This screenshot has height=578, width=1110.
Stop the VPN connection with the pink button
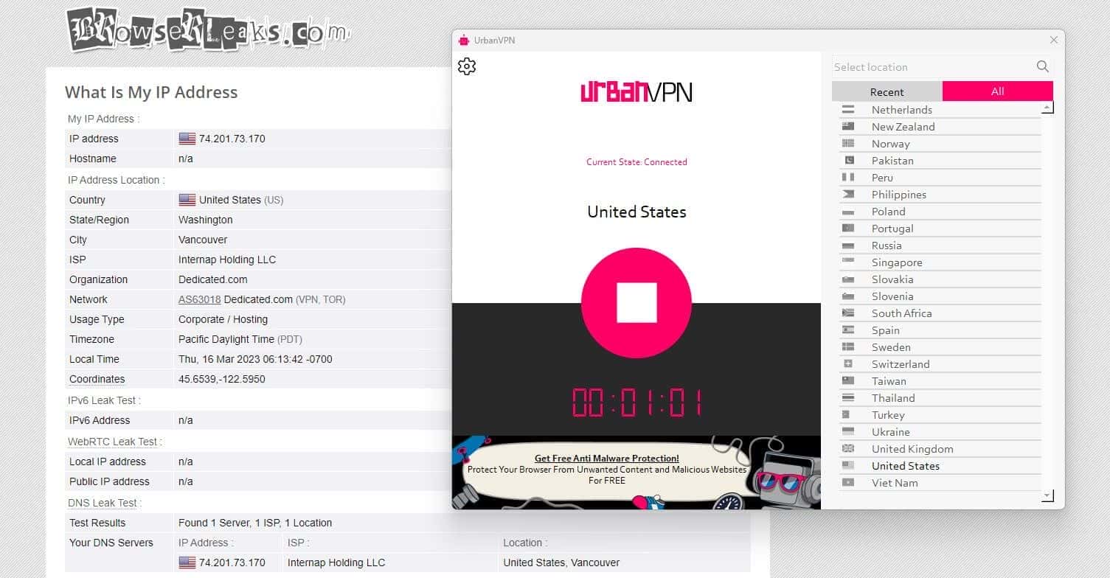(636, 302)
